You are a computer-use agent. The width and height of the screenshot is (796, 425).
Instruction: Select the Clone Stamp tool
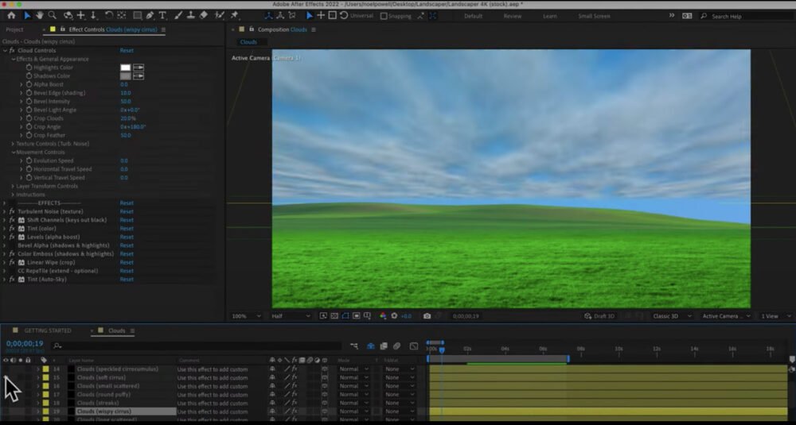tap(191, 16)
